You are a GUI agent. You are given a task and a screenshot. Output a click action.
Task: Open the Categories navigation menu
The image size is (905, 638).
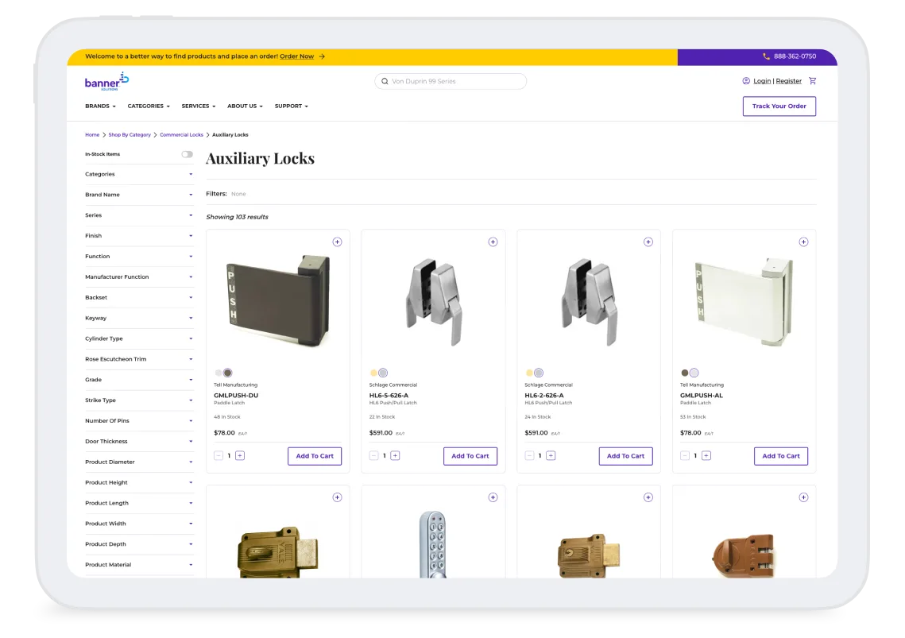point(149,106)
